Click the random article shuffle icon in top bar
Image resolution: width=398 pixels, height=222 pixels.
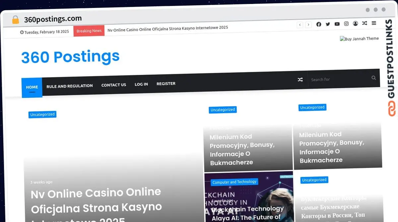click(365, 24)
